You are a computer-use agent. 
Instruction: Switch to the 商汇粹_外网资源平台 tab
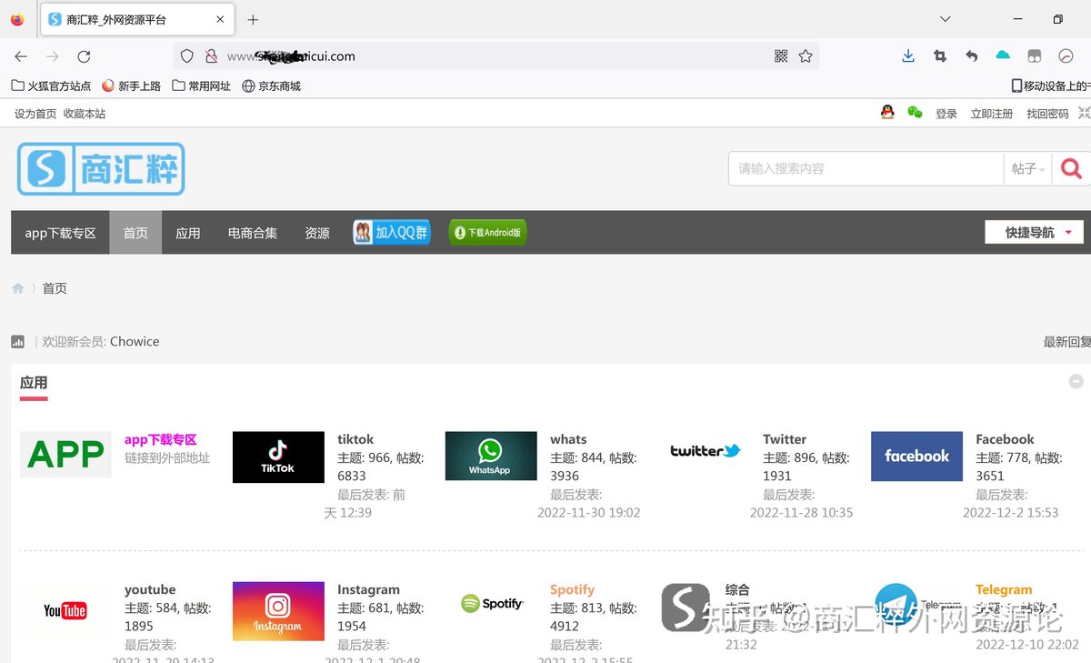pos(136,19)
